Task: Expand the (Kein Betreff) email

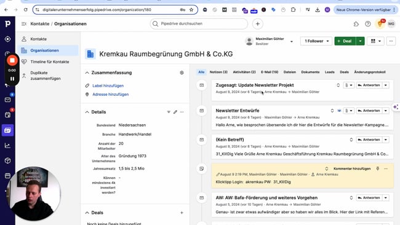Action: click(x=351, y=140)
